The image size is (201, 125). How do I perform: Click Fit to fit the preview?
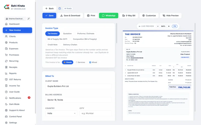pos(175,26)
